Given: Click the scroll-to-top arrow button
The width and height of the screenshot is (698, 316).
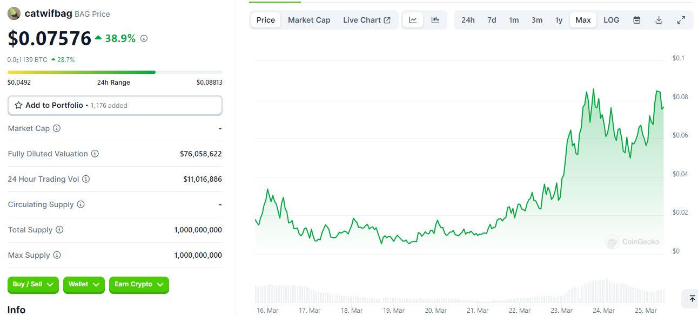Looking at the screenshot, I should click(692, 298).
